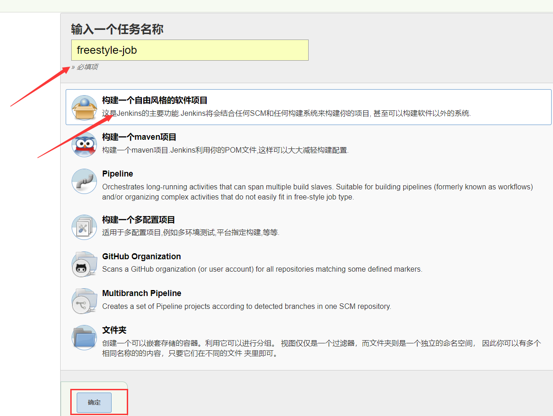
Task: Select the 构建一个多配置项目 option
Action: [x=138, y=220]
